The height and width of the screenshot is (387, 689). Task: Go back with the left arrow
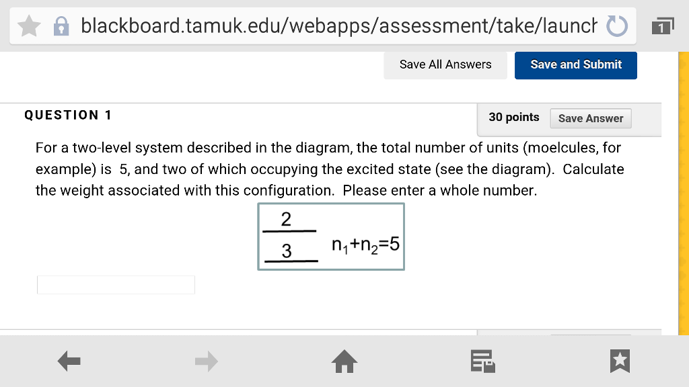point(69,361)
